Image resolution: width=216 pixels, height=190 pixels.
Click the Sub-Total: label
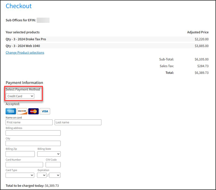click(166, 59)
